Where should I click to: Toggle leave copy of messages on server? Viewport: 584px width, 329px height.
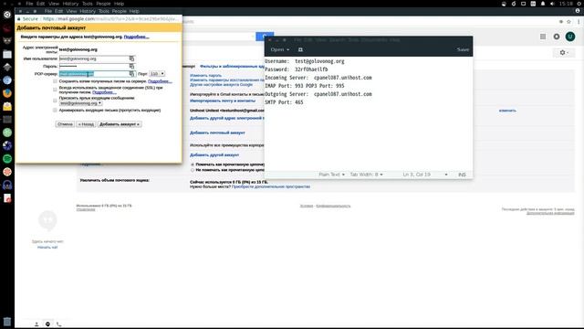pos(55,81)
